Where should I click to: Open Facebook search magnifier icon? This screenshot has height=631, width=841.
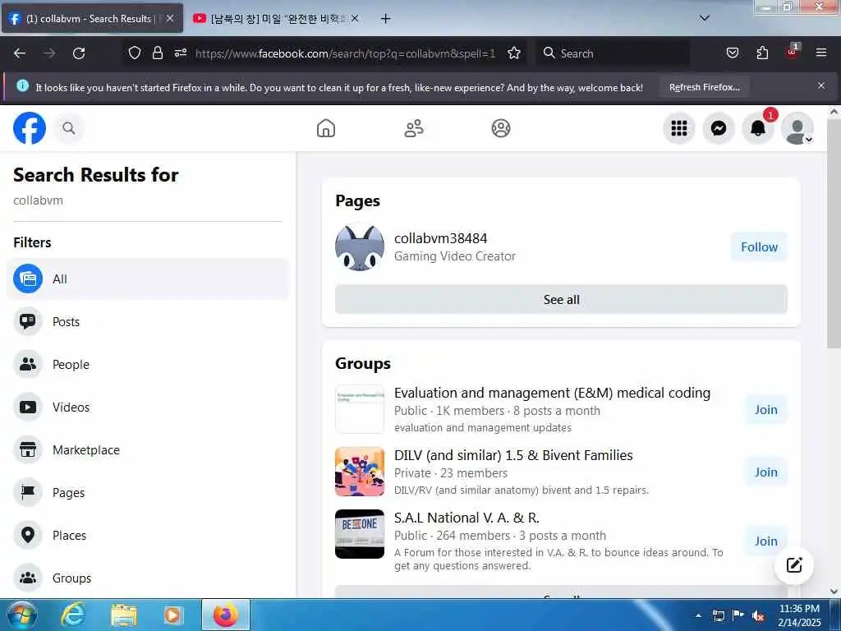pos(69,128)
